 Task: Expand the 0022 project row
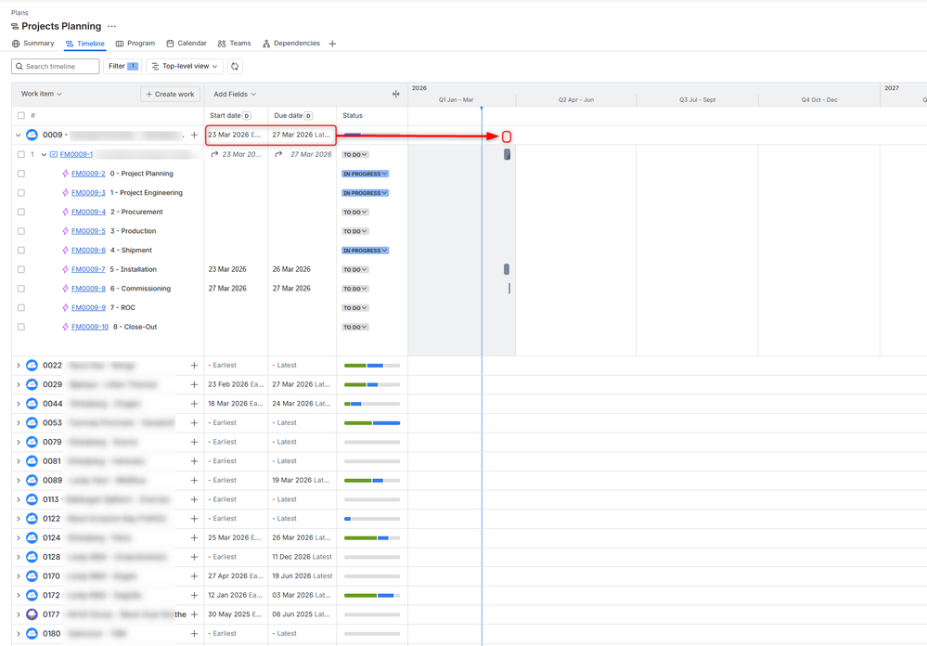pos(19,366)
